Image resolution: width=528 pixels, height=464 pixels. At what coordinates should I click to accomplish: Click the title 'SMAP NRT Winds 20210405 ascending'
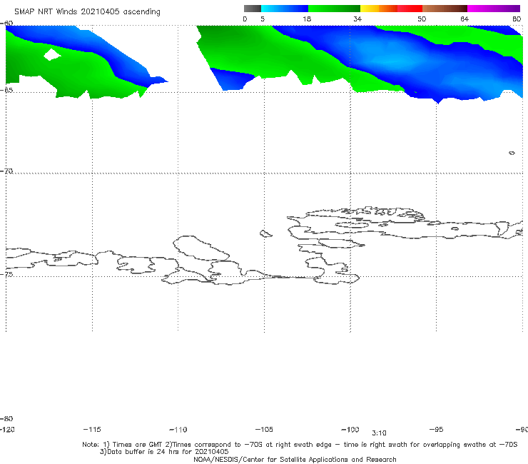[x=87, y=12]
